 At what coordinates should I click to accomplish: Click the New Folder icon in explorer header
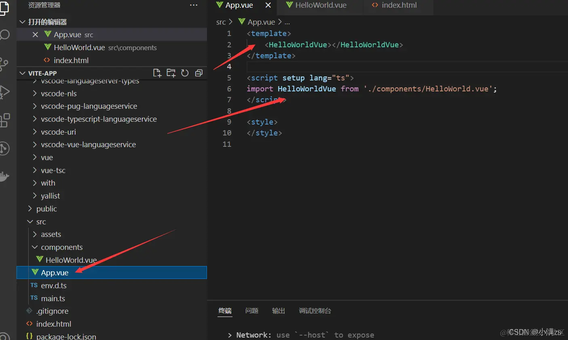coord(171,73)
